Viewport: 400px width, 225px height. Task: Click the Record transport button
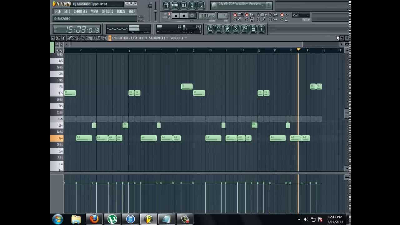coord(192,16)
